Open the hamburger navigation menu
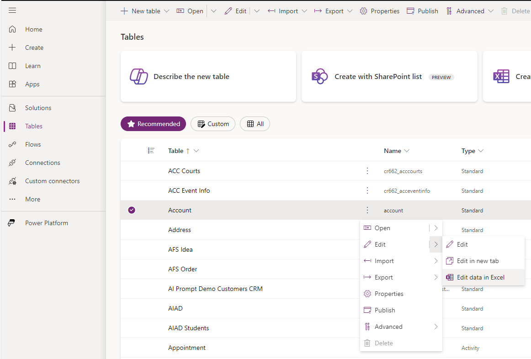531x359 pixels. click(x=13, y=11)
